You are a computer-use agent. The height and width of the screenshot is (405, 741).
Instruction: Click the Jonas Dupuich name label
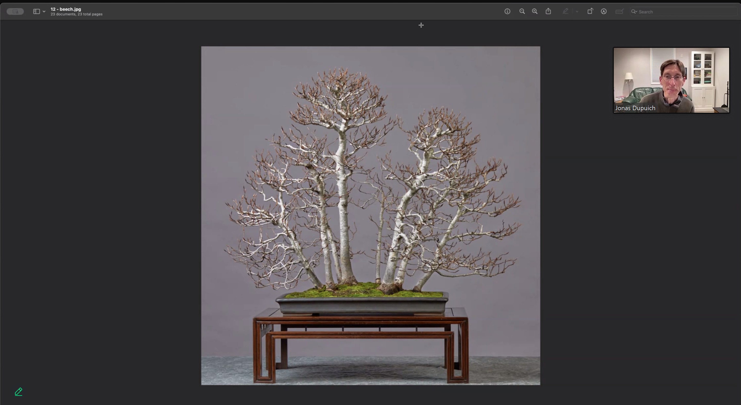coord(635,108)
